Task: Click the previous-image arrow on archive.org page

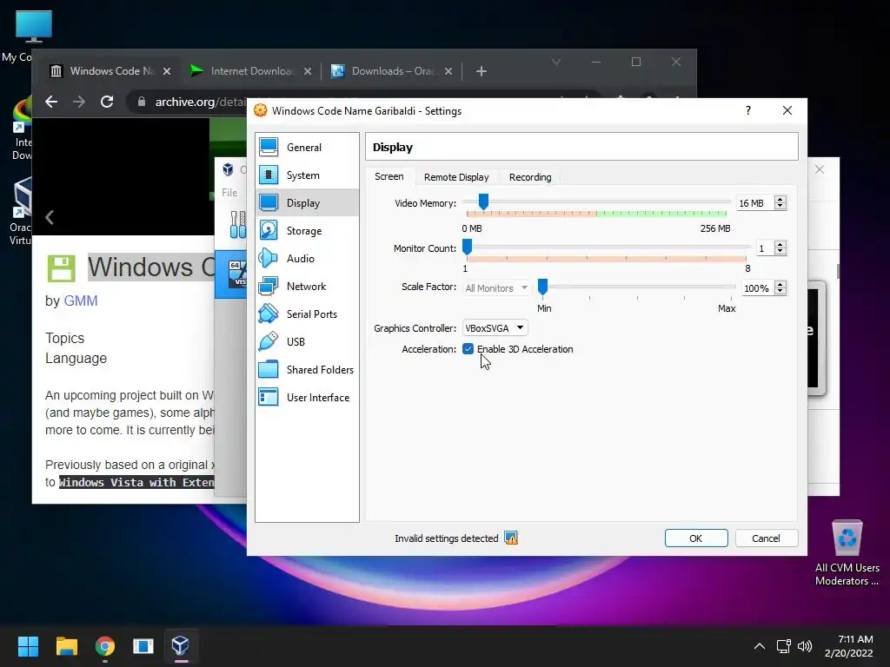Action: point(50,217)
